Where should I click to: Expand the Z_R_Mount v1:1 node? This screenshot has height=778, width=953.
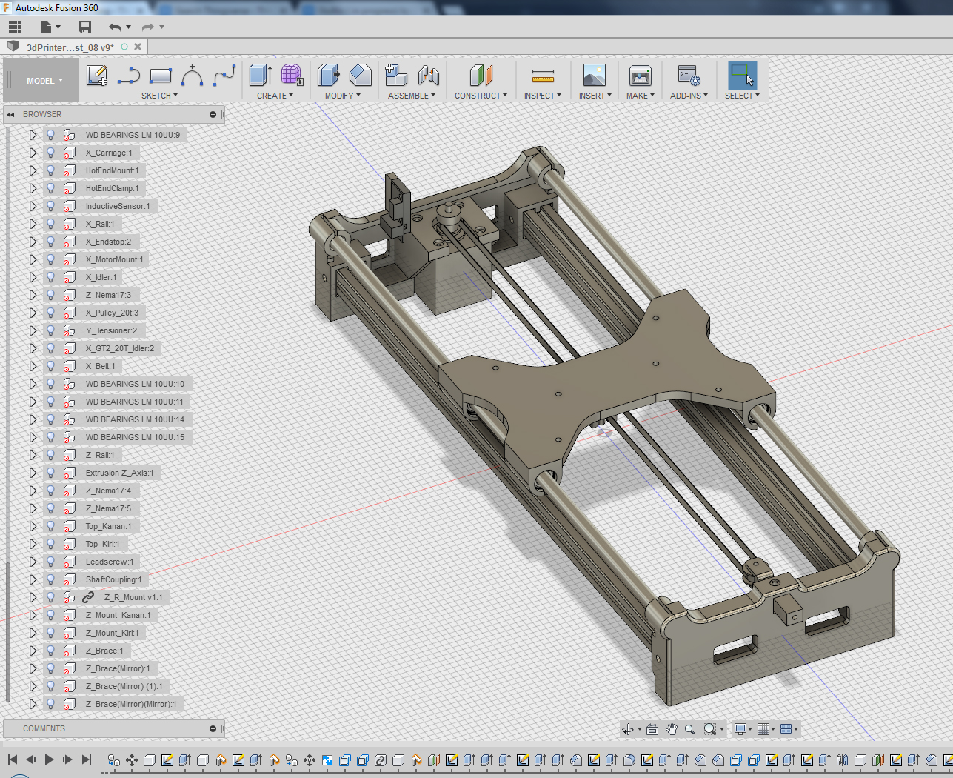[33, 597]
